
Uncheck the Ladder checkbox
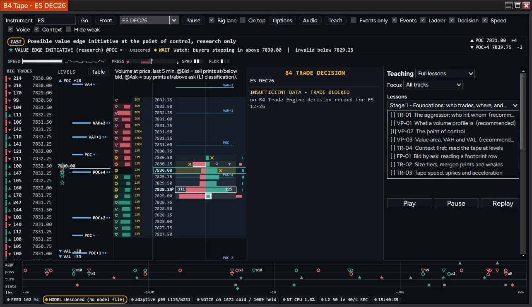coord(423,20)
